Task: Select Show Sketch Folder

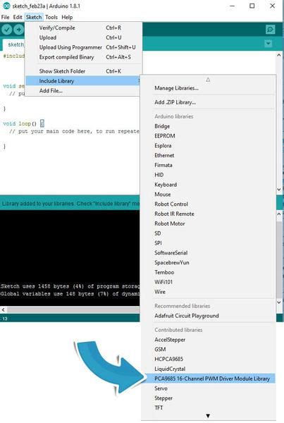Action: click(84, 71)
